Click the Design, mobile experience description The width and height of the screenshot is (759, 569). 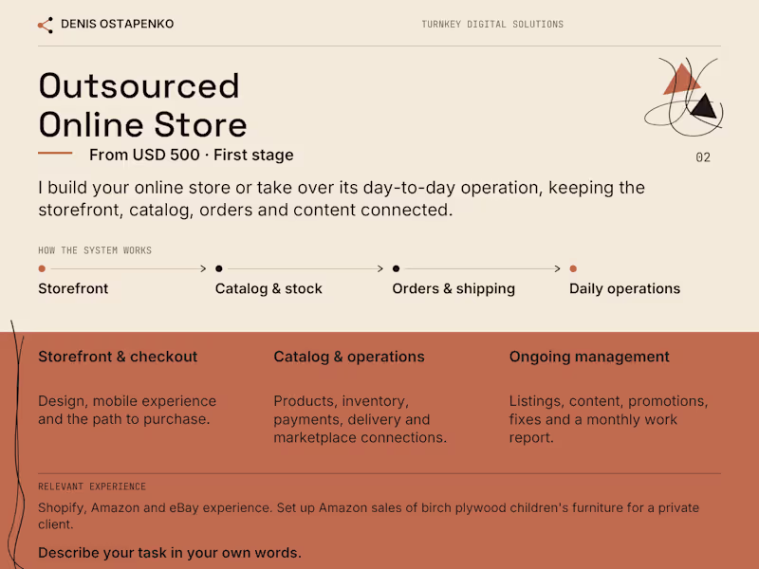pos(127,410)
